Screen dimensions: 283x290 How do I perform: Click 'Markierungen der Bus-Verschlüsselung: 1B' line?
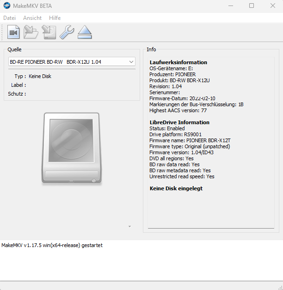(197, 104)
